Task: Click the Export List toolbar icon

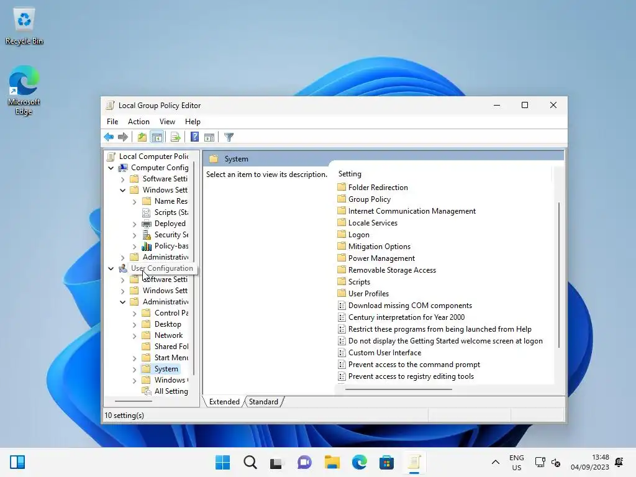Action: pos(176,137)
